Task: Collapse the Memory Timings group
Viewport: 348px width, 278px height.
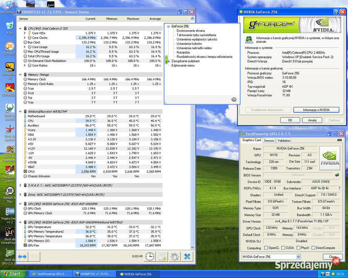Action: [x=20, y=75]
